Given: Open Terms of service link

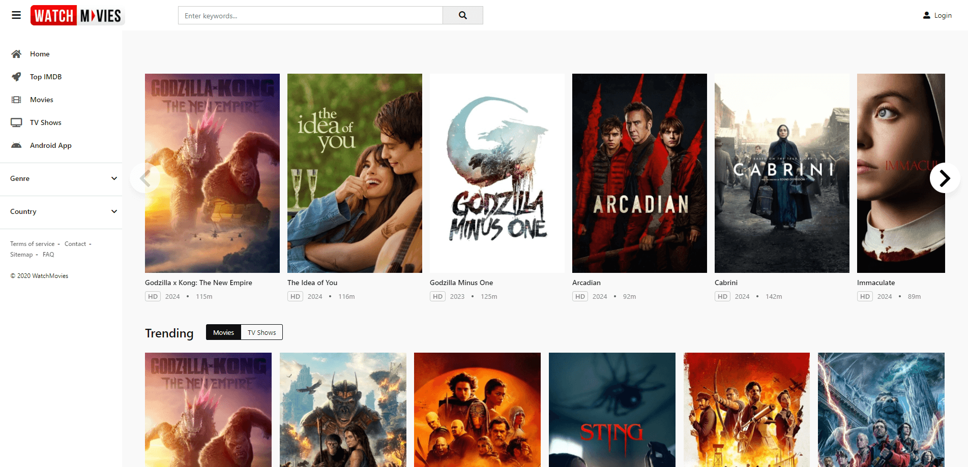Looking at the screenshot, I should click(x=32, y=244).
